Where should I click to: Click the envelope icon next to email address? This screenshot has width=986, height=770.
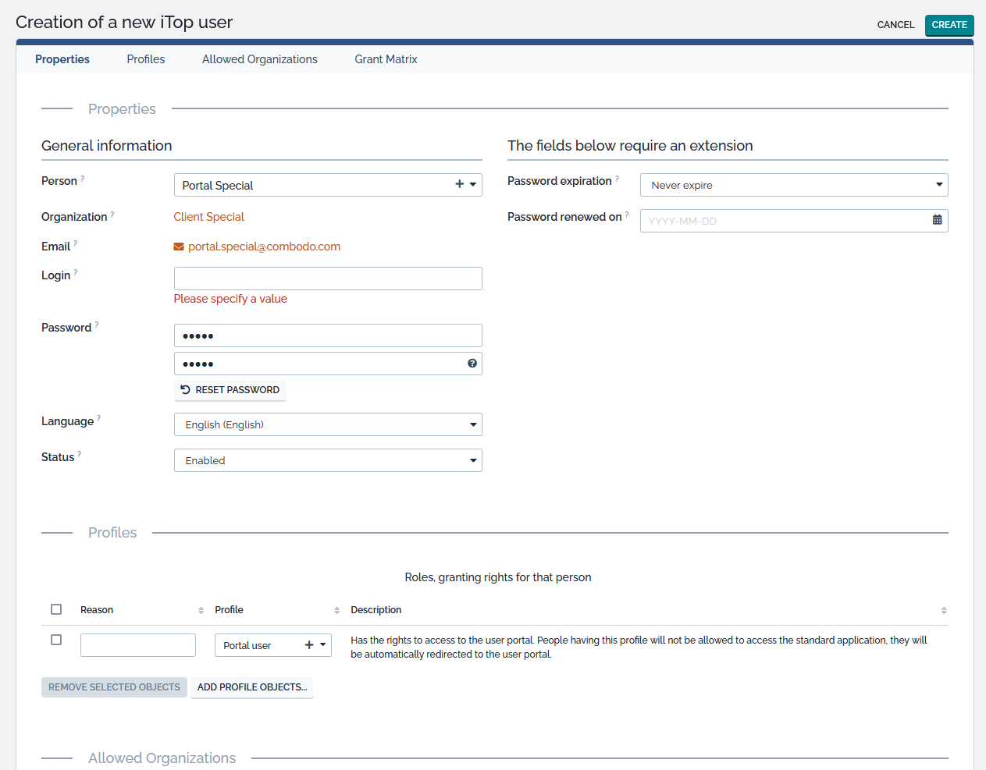179,247
